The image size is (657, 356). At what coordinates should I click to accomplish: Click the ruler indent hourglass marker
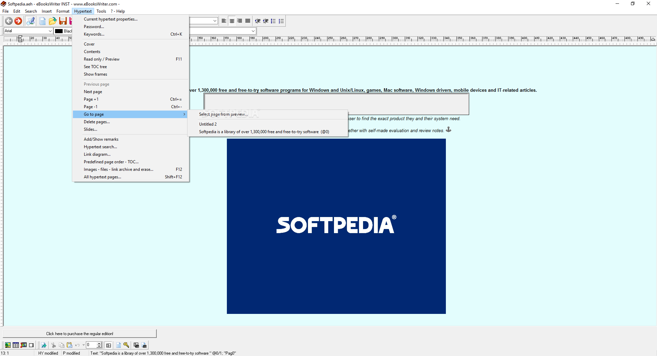coord(20,39)
